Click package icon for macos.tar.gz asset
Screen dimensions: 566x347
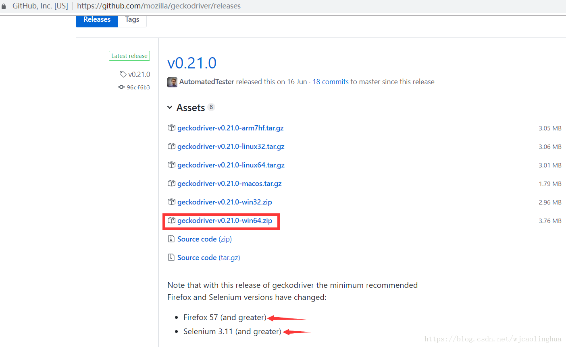pyautogui.click(x=171, y=183)
